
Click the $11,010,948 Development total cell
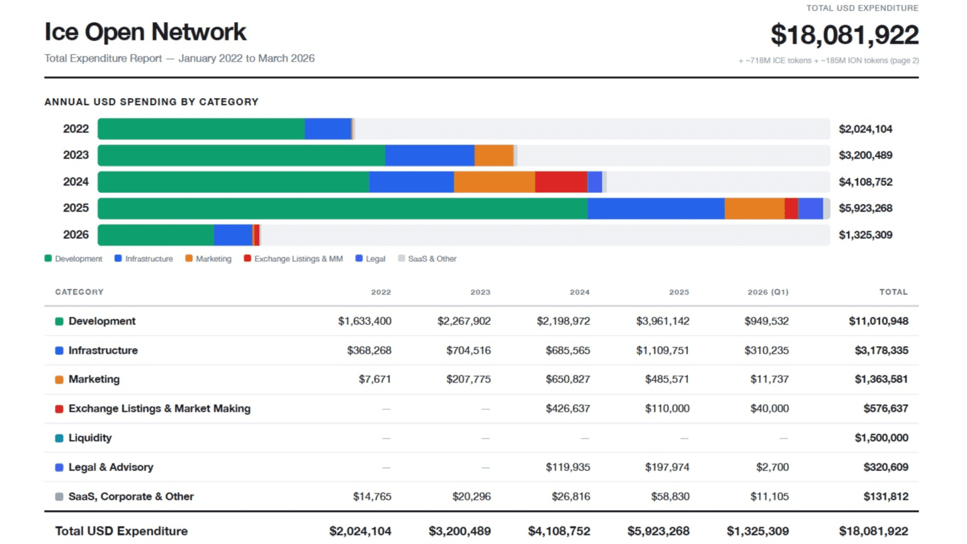878,321
